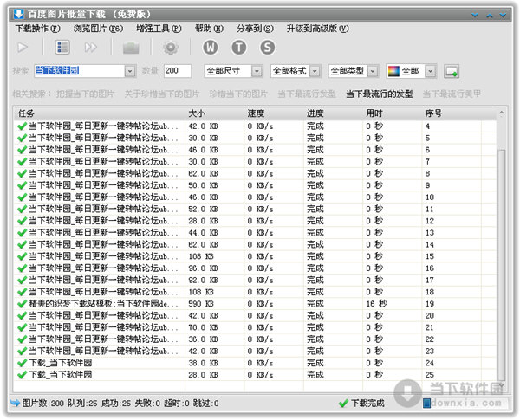Select the task row with 590 KB
The height and width of the screenshot is (420, 520).
[x=256, y=304]
